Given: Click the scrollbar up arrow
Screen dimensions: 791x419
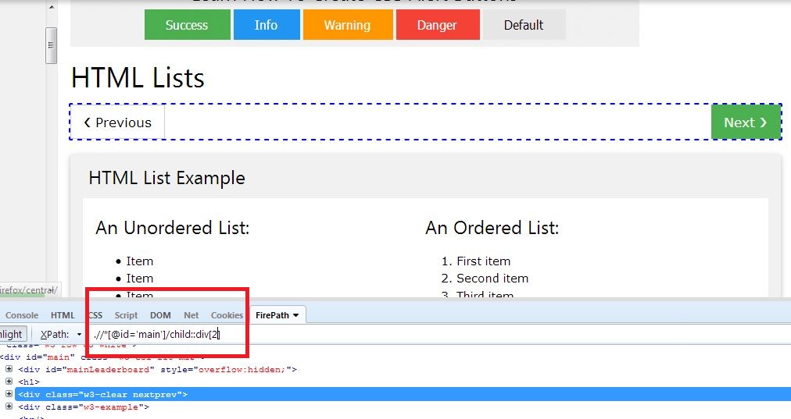Looking at the screenshot, I should 51,7.
